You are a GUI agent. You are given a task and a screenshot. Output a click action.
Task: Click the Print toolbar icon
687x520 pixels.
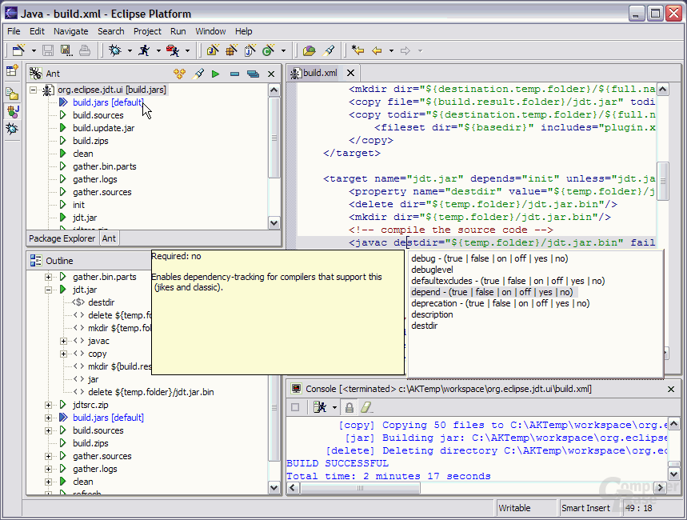(x=85, y=50)
